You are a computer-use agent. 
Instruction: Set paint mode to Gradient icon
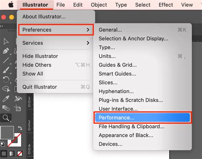(x=12, y=153)
